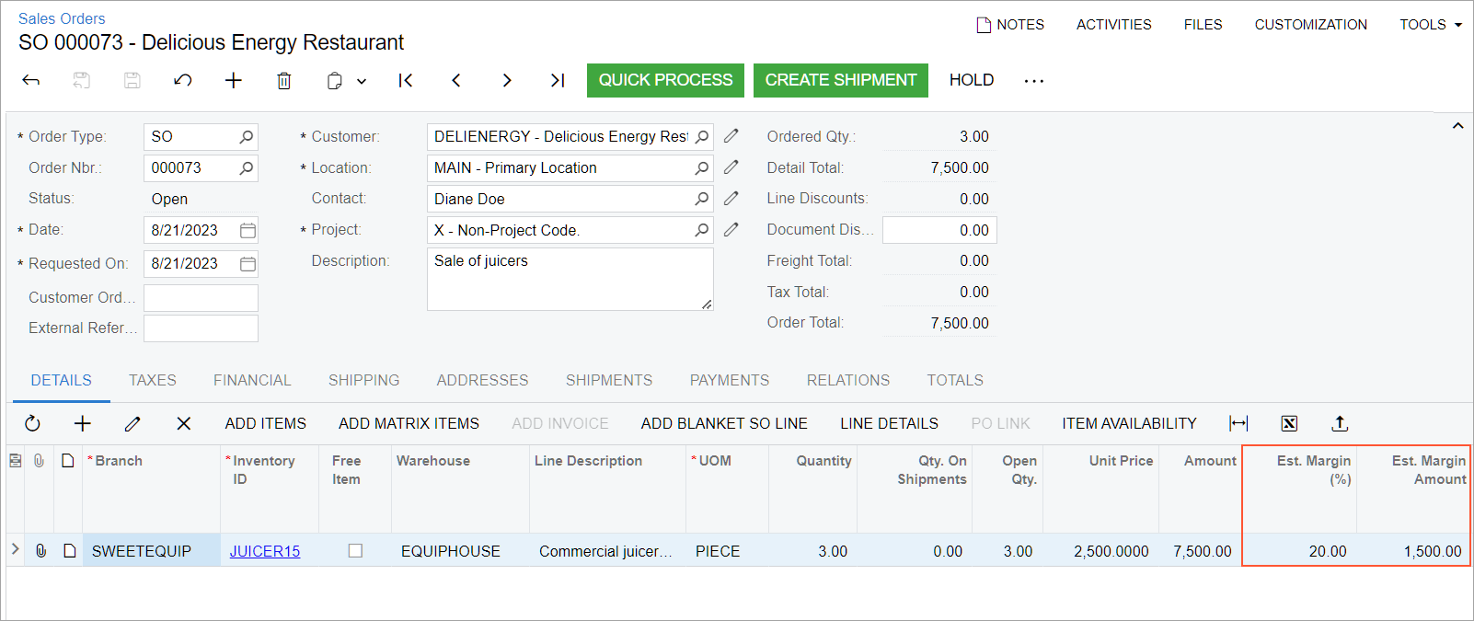Click the Notes icon

(x=984, y=25)
